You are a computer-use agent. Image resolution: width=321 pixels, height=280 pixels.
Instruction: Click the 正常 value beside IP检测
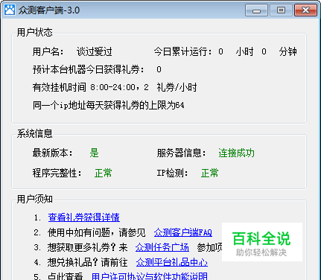point(209,173)
